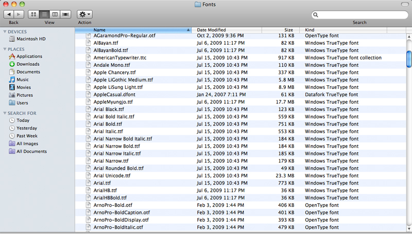Open Users in the sidebar
412x234 pixels.
point(19,103)
